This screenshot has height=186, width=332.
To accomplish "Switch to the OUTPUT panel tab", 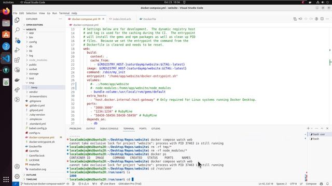I will click(91, 129).
